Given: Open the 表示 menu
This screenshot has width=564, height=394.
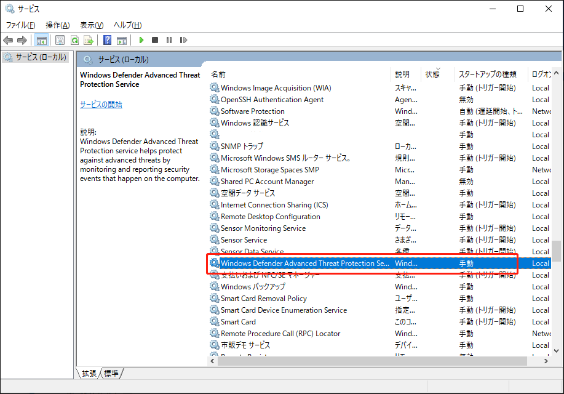Looking at the screenshot, I should click(x=90, y=25).
